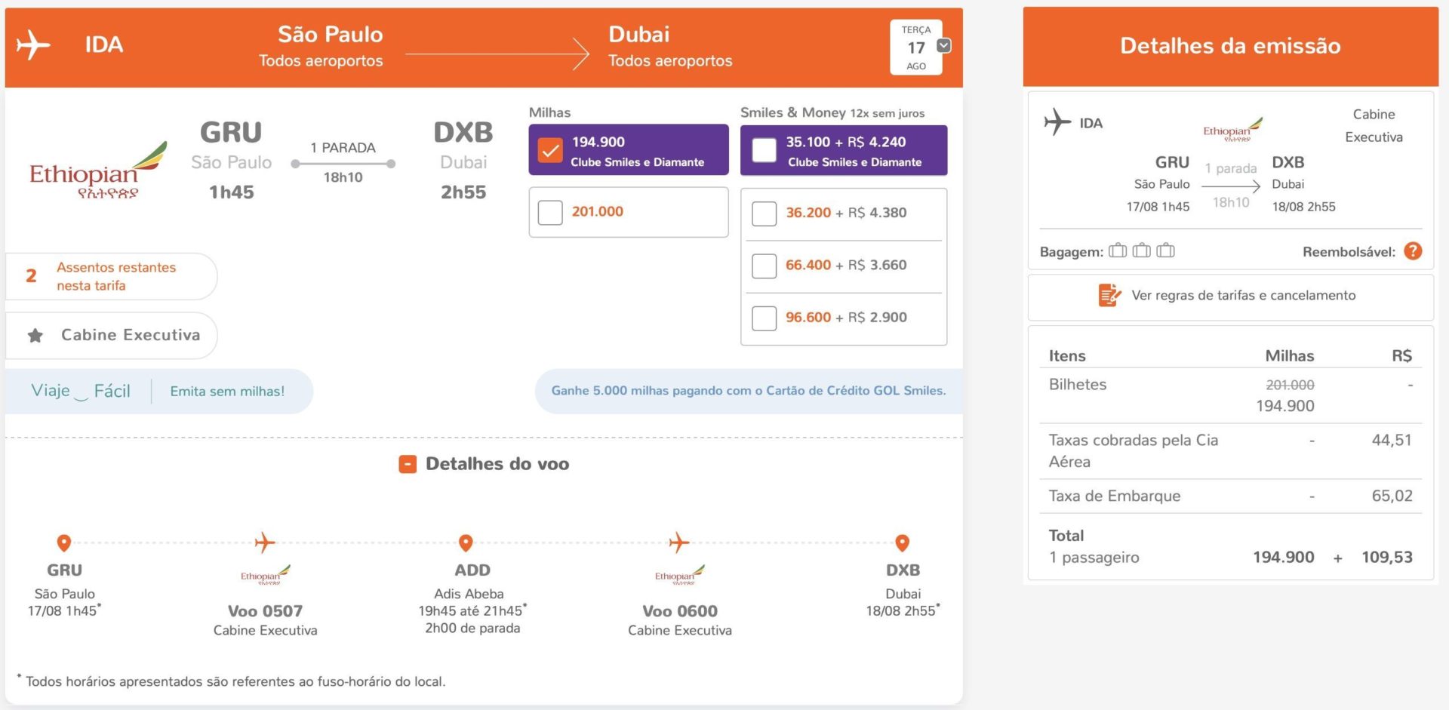
Task: Click the airplane icon above Voo 0507
Action: pos(264,542)
